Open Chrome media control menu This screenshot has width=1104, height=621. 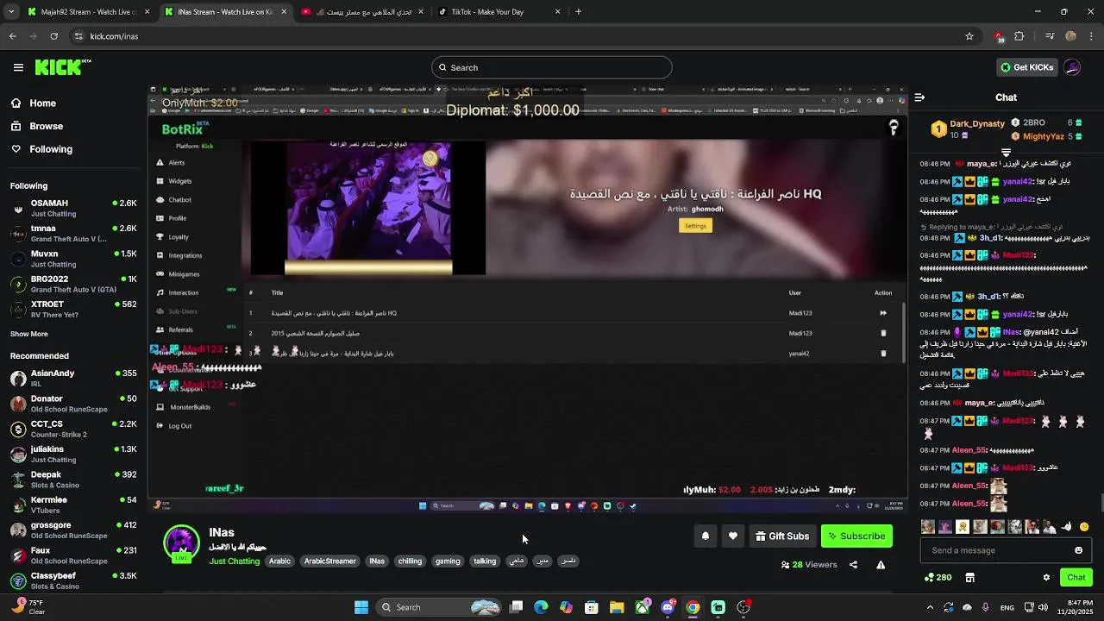[1050, 36]
